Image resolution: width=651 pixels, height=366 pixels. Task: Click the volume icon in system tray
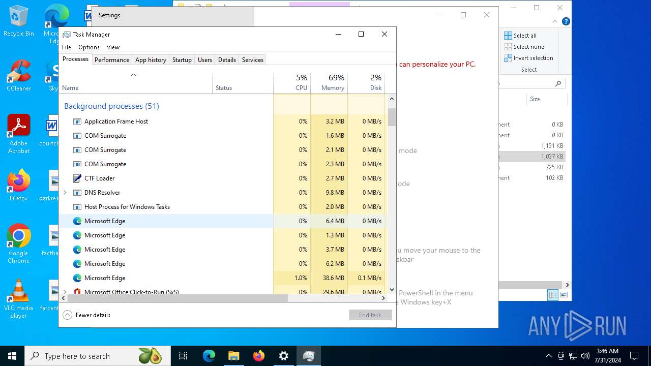pyautogui.click(x=585, y=356)
